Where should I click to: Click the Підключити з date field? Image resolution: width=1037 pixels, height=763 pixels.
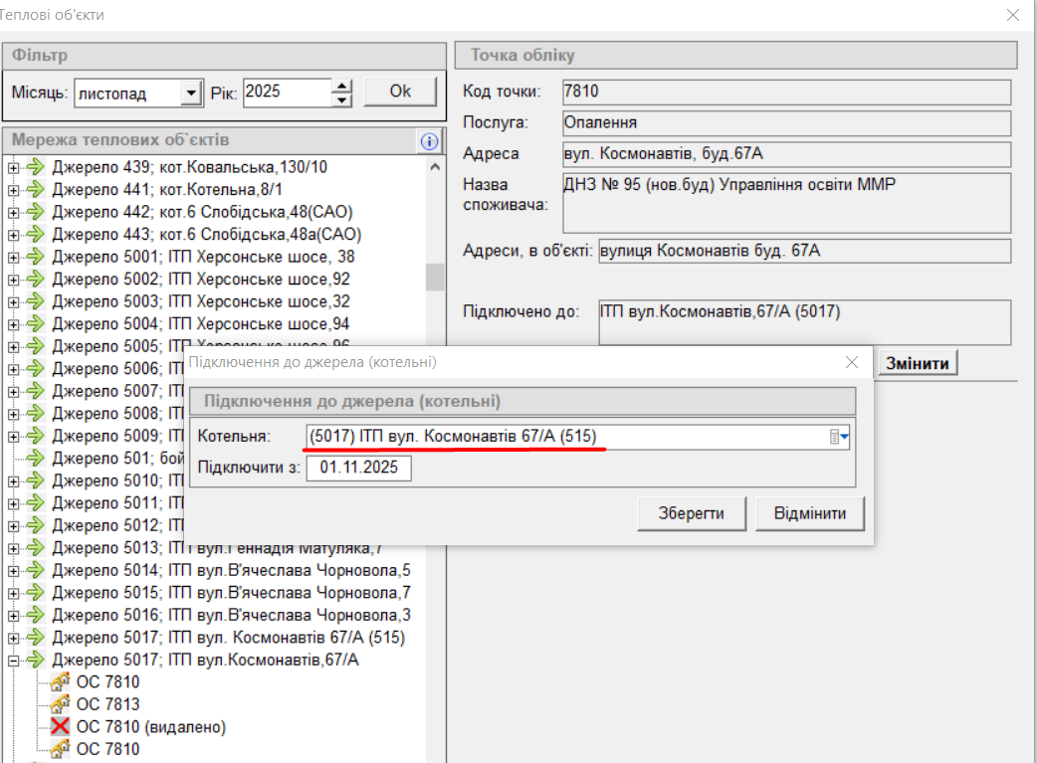[358, 469]
